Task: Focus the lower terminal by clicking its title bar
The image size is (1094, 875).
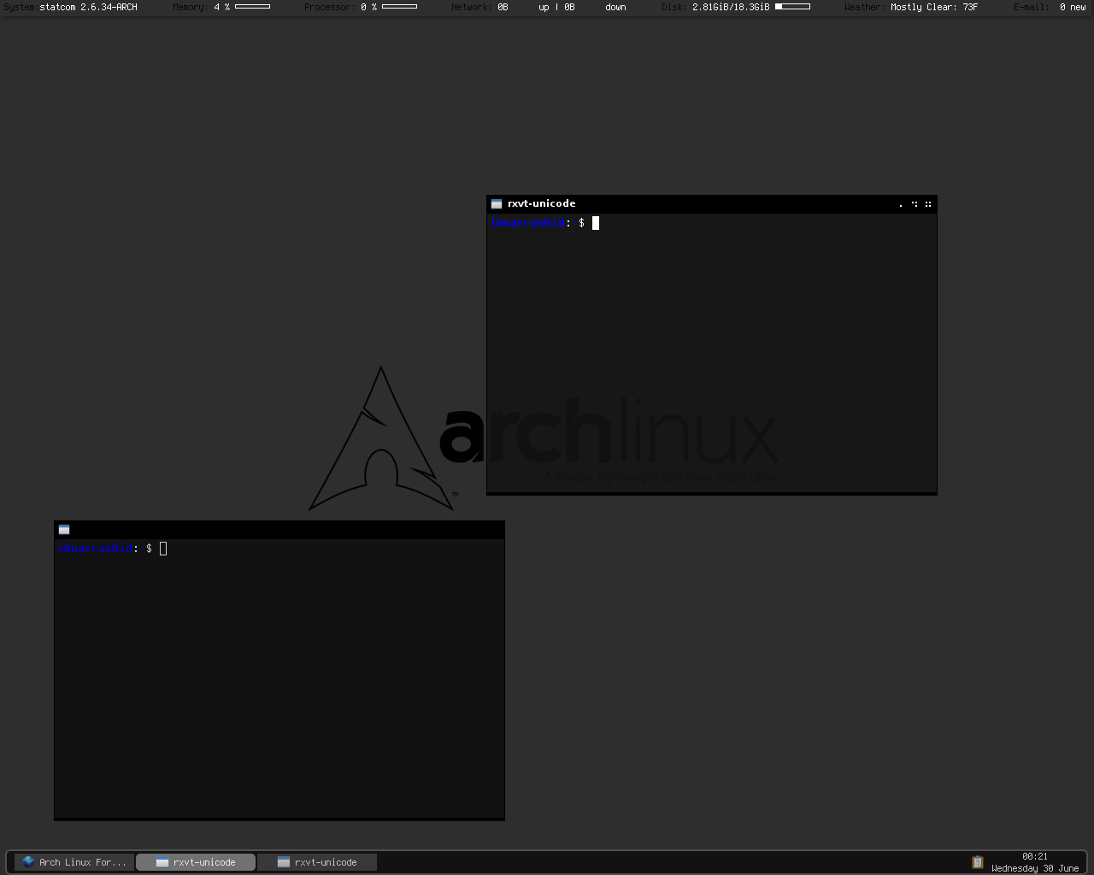Action: pyautogui.click(x=279, y=530)
